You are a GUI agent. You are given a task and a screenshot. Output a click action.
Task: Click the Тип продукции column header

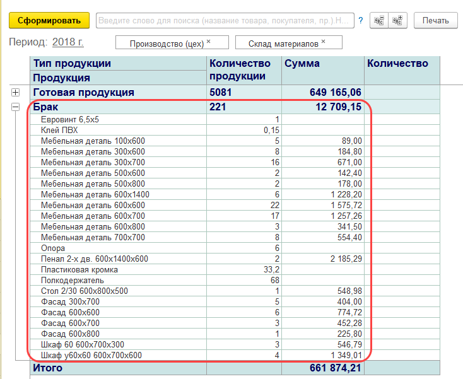click(118, 64)
